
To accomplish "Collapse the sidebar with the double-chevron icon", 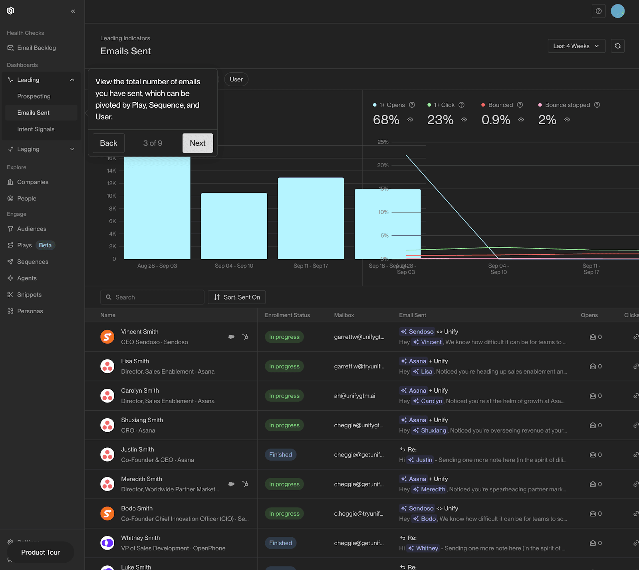I will 73,11.
